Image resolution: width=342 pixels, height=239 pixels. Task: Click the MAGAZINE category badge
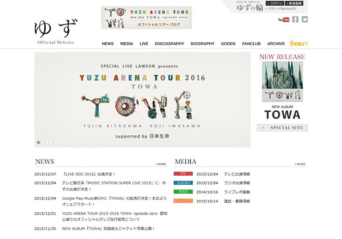pyautogui.click(x=183, y=201)
